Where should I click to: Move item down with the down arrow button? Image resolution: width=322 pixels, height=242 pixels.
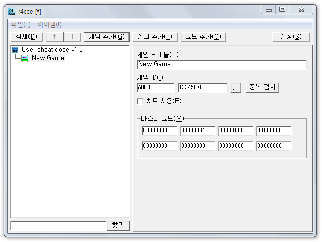[x=72, y=37]
